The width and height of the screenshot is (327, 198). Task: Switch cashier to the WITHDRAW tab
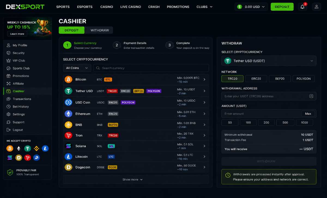pyautogui.click(x=100, y=30)
